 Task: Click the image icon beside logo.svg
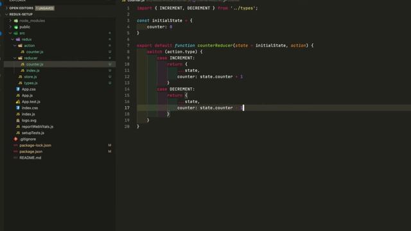18,121
